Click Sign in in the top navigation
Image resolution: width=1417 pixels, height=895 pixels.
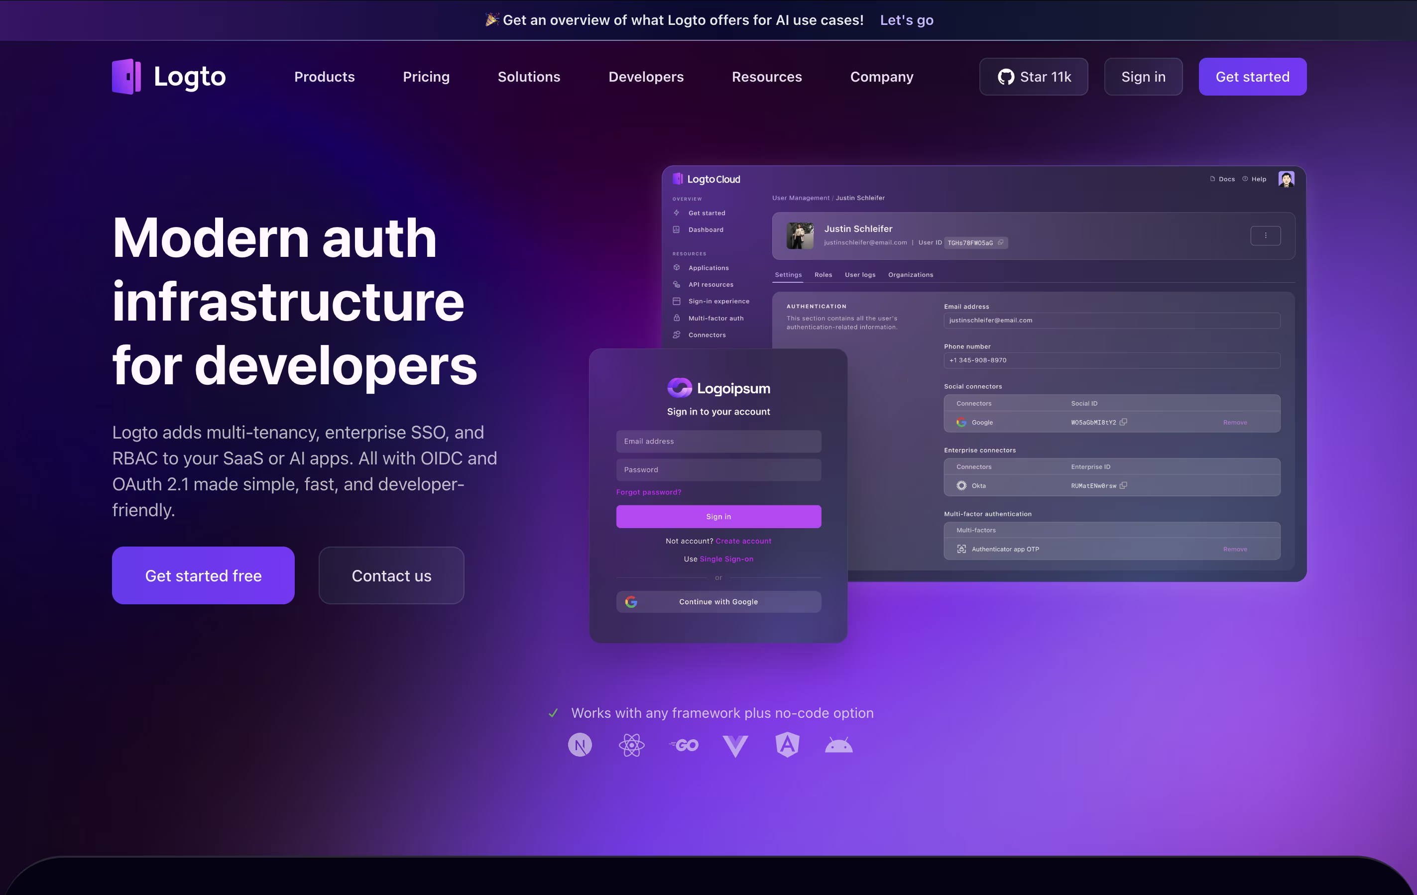pyautogui.click(x=1143, y=77)
